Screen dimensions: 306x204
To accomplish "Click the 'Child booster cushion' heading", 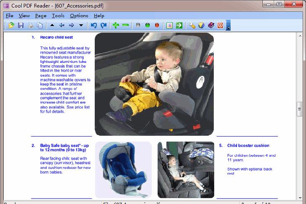I will pos(248,145).
